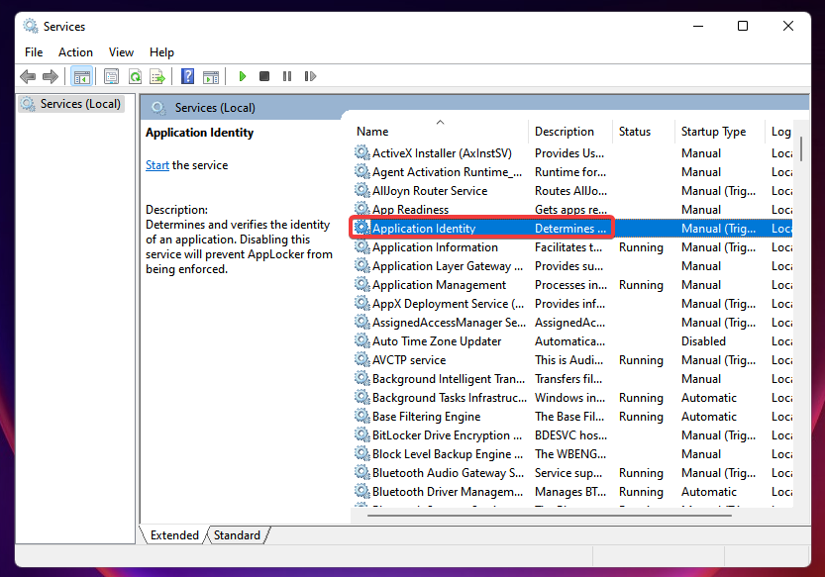This screenshot has width=825, height=577.
Task: Select Services (Local) in the console tree
Action: click(x=71, y=104)
